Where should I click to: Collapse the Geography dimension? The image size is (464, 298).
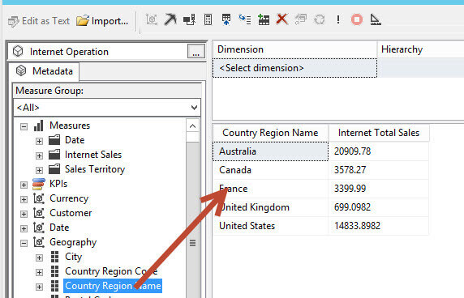(24, 243)
